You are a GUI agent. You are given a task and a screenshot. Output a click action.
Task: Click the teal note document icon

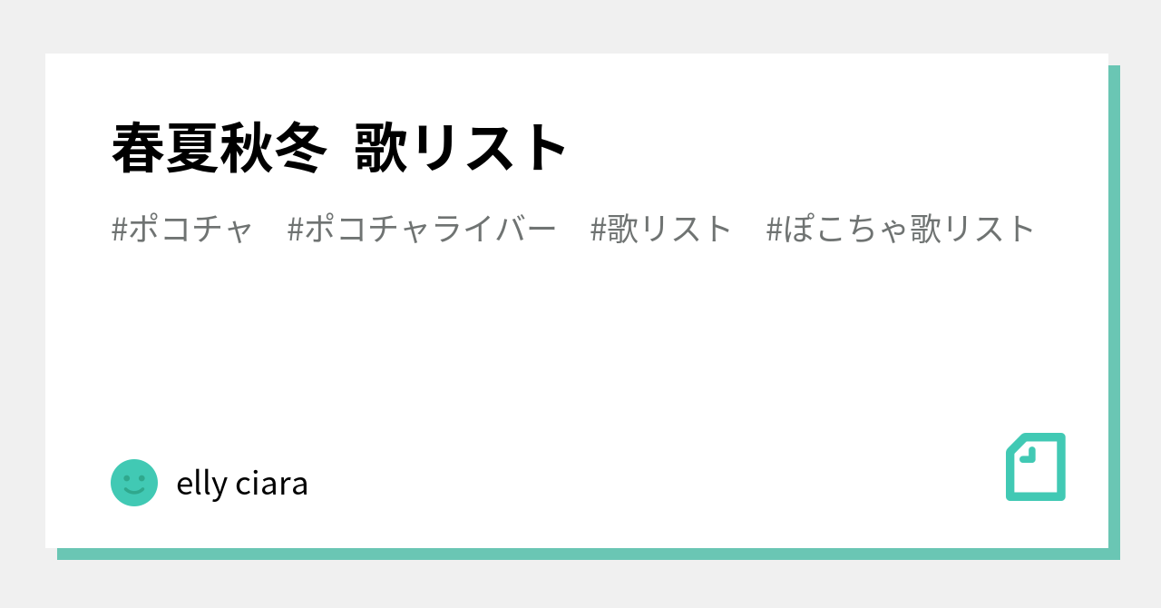pos(1036,466)
